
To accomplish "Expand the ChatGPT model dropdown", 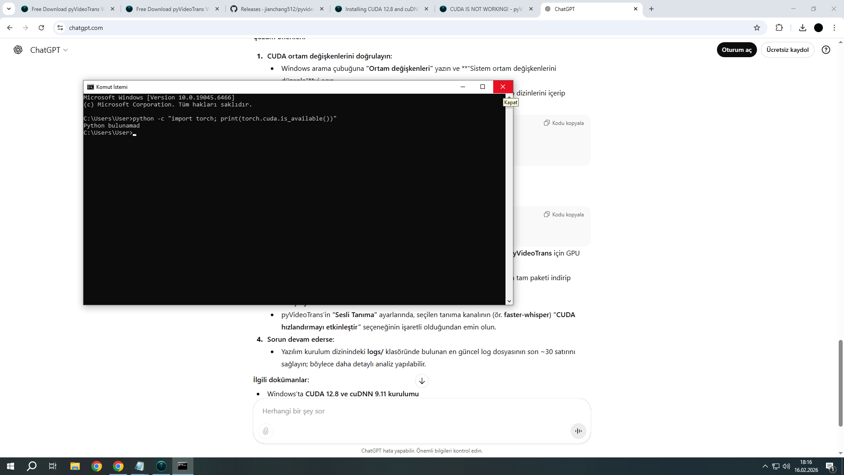I will tap(49, 50).
